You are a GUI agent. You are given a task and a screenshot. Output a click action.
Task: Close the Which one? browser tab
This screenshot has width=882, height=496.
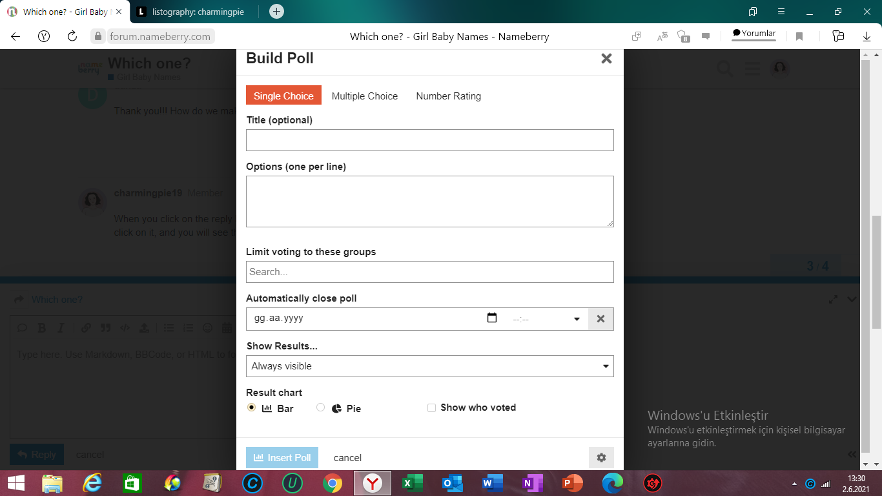point(119,12)
